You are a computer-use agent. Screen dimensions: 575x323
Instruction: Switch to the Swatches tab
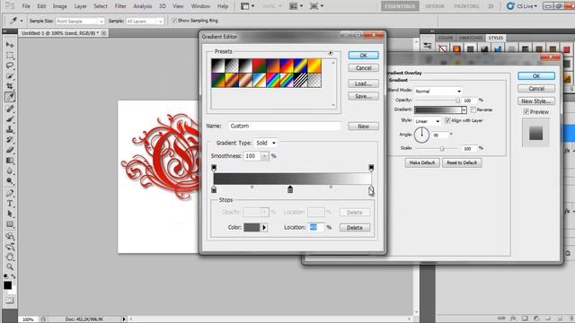point(471,38)
